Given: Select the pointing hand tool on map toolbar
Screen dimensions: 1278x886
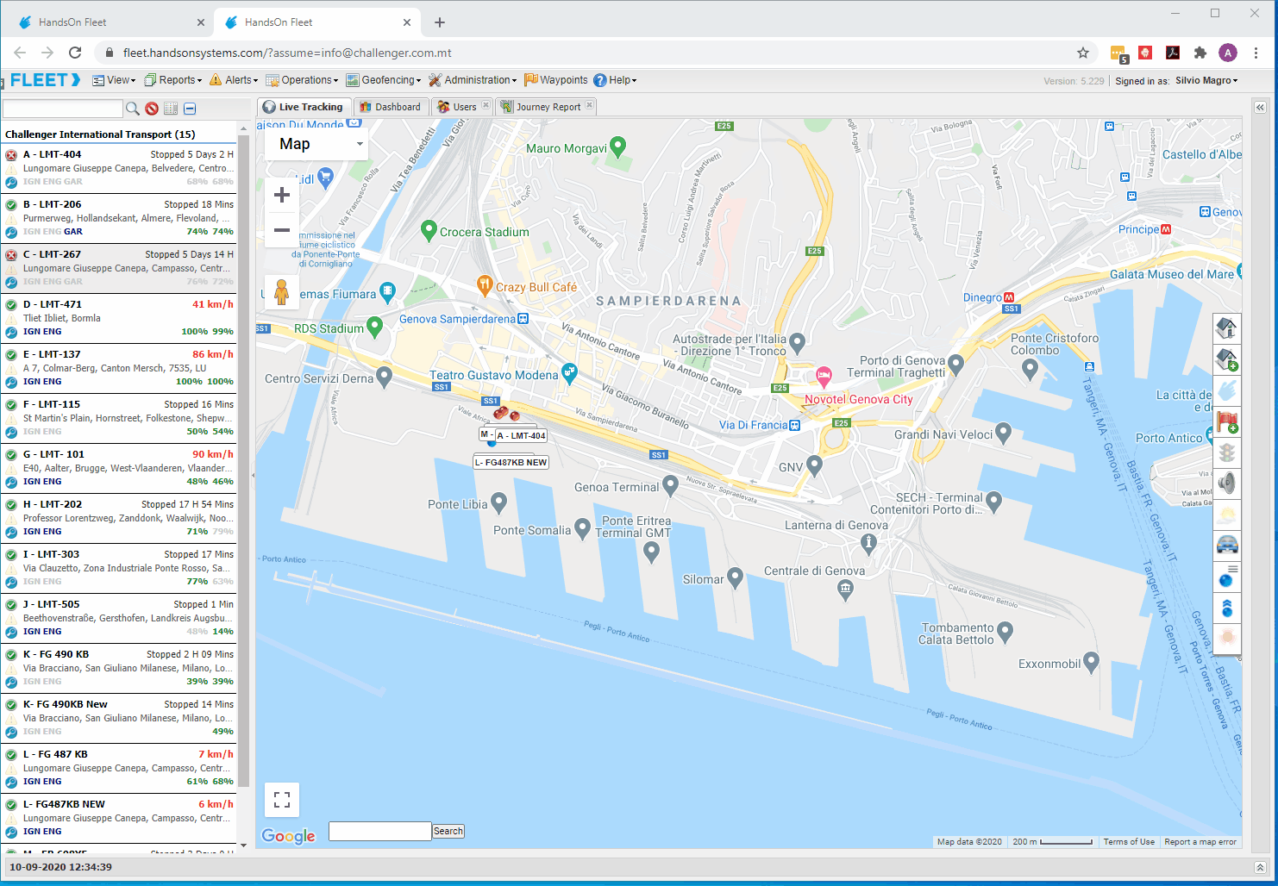Looking at the screenshot, I should point(1226,390).
